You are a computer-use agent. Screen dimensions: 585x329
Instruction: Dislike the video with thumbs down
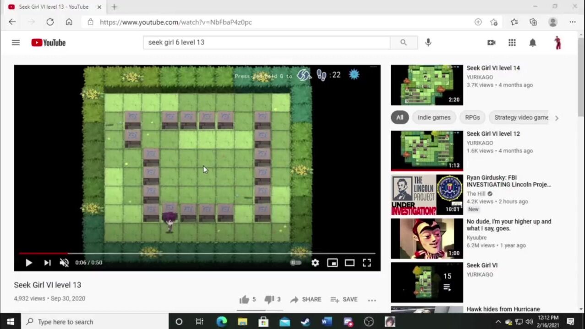(x=269, y=300)
